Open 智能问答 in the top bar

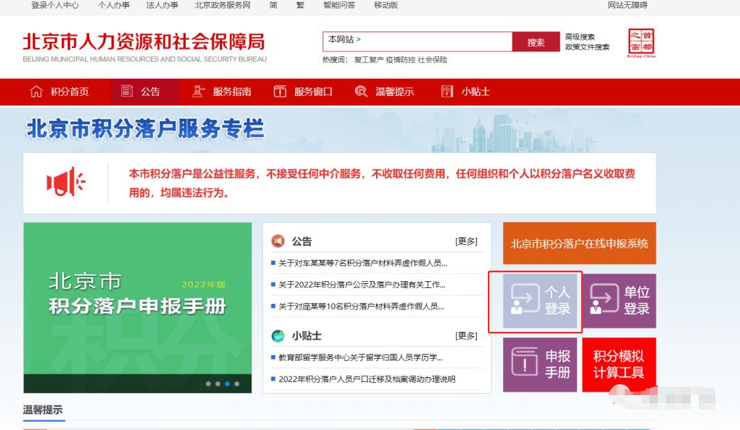point(339,5)
